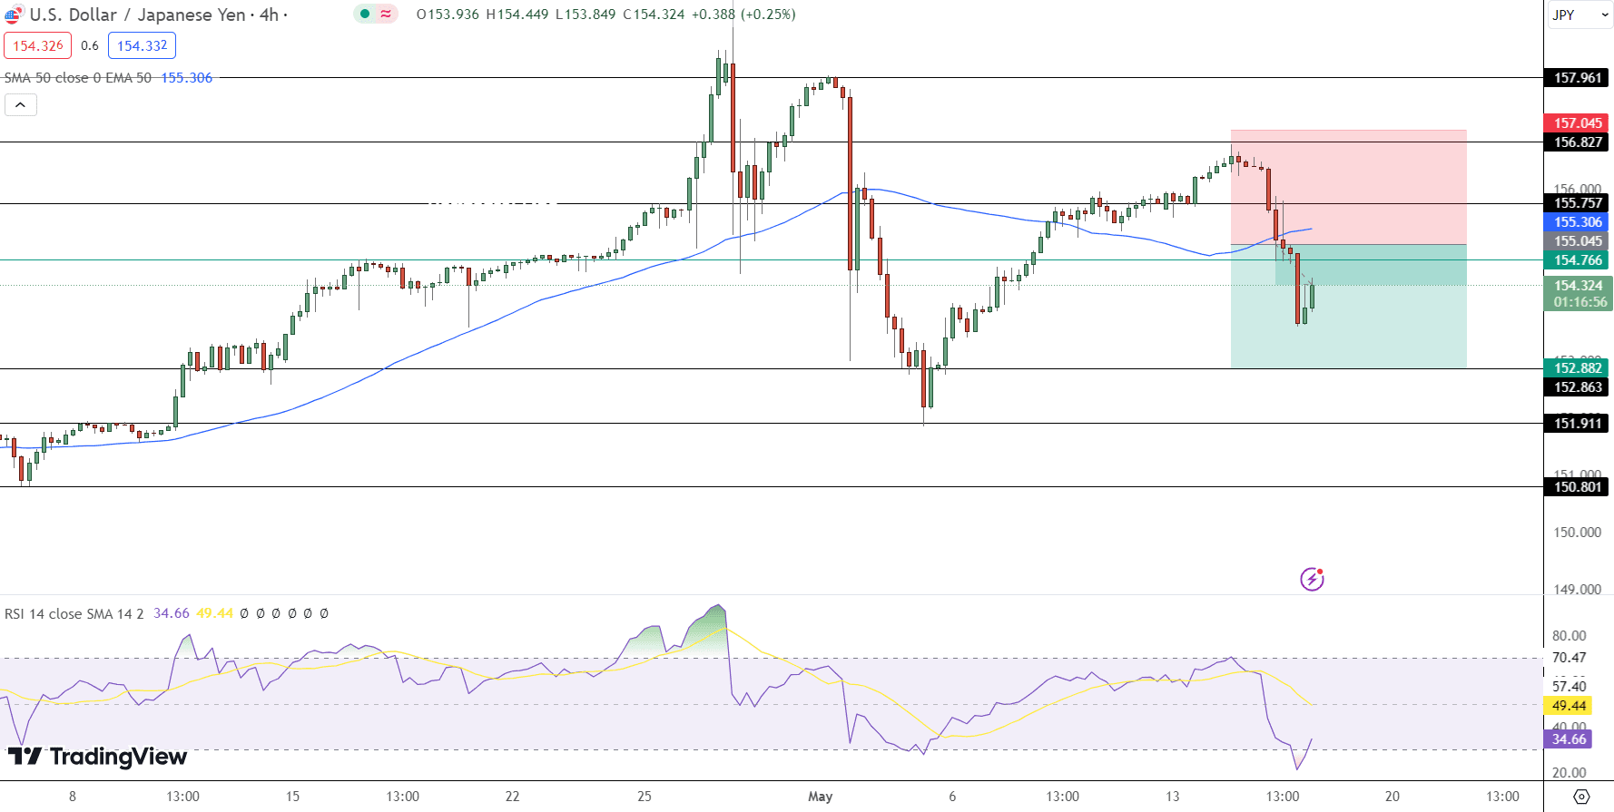
Task: Collapse the indicator legend chevron
Action: 20,105
